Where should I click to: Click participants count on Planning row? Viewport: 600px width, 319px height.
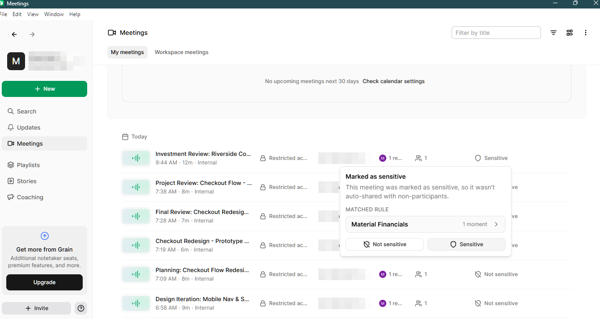421,274
